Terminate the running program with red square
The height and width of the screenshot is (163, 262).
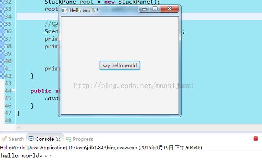coord(255,139)
